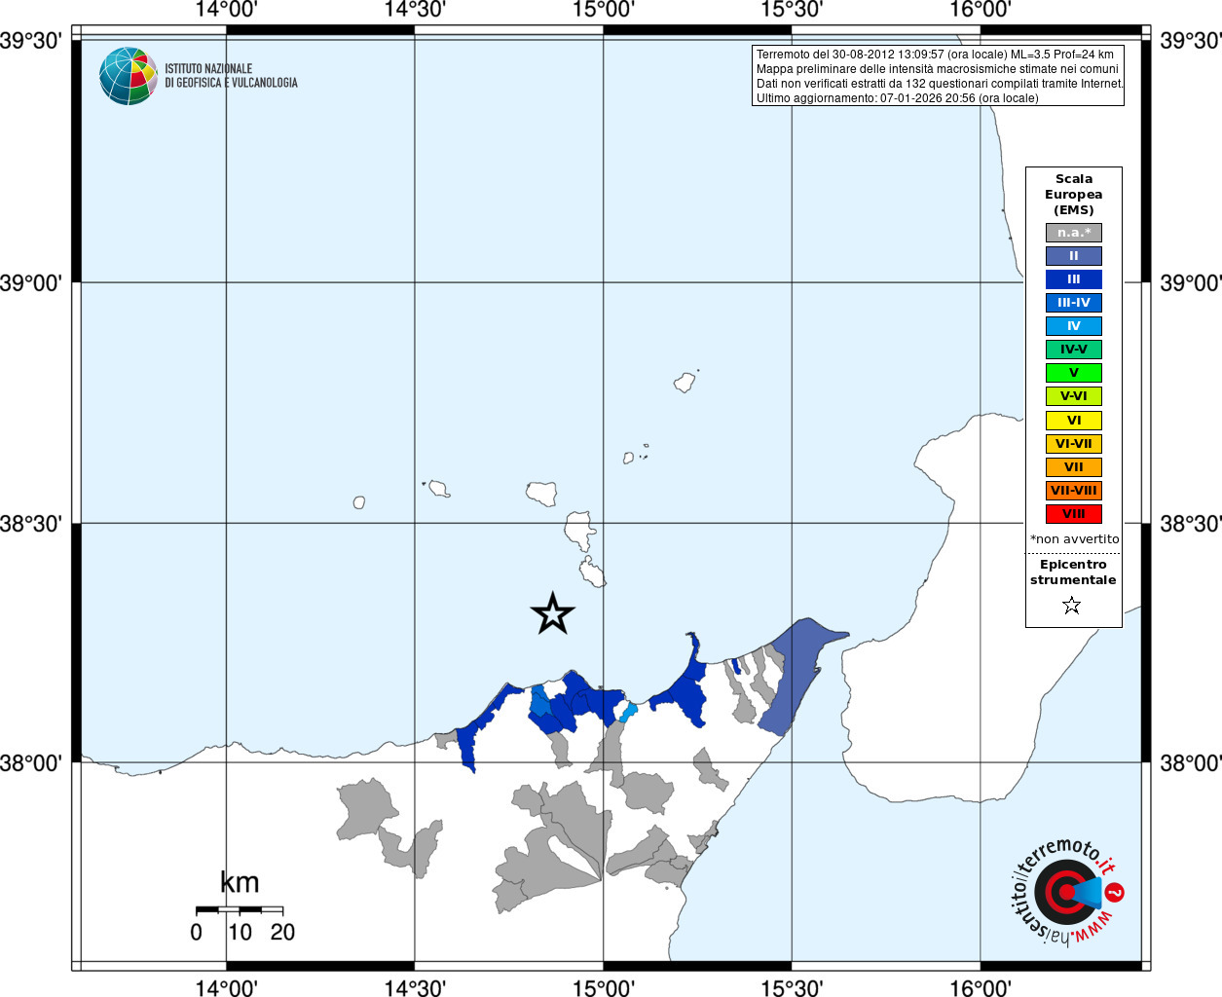Select the VII-VIII intensity legend swatch
1222x997 pixels.
[x=1074, y=491]
